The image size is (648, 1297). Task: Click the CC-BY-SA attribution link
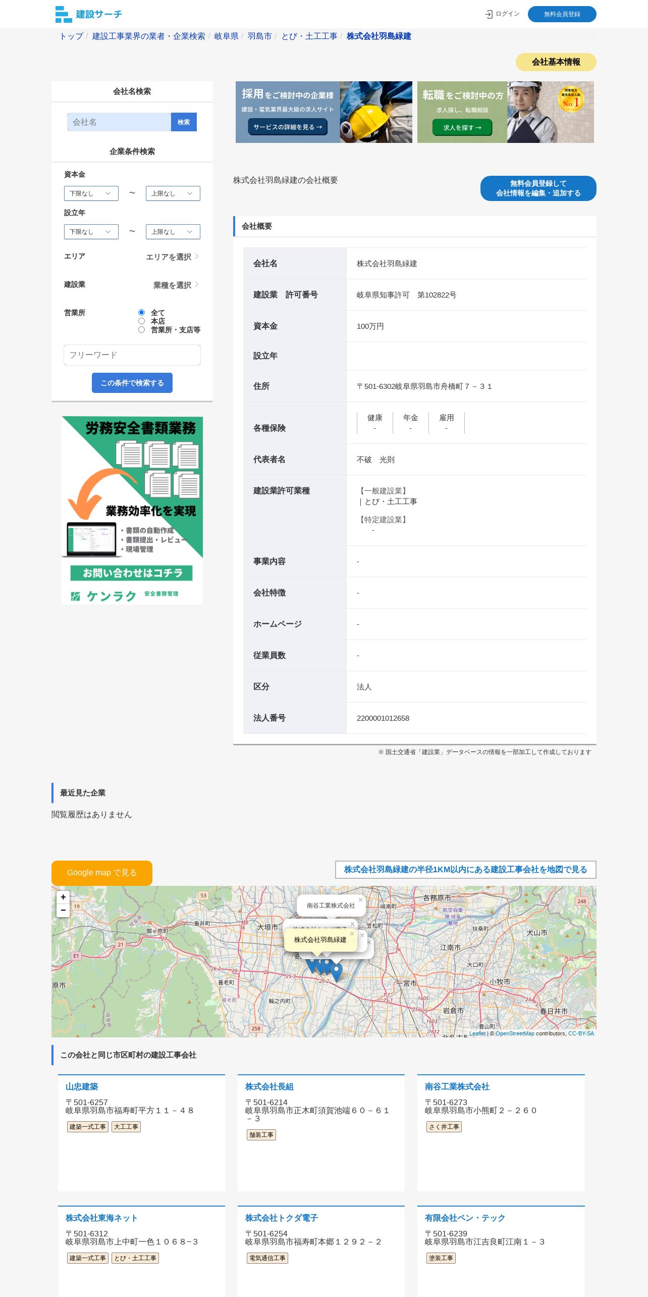click(581, 1033)
